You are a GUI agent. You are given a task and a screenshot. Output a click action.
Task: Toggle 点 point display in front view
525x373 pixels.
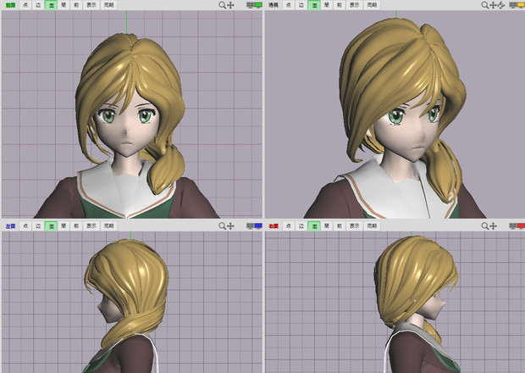click(25, 5)
